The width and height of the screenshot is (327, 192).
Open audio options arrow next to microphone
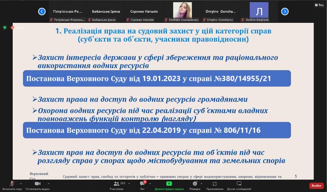21,184
